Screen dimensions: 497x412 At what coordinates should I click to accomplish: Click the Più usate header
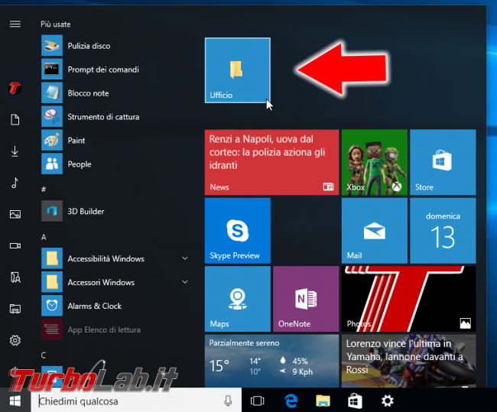[x=56, y=24]
